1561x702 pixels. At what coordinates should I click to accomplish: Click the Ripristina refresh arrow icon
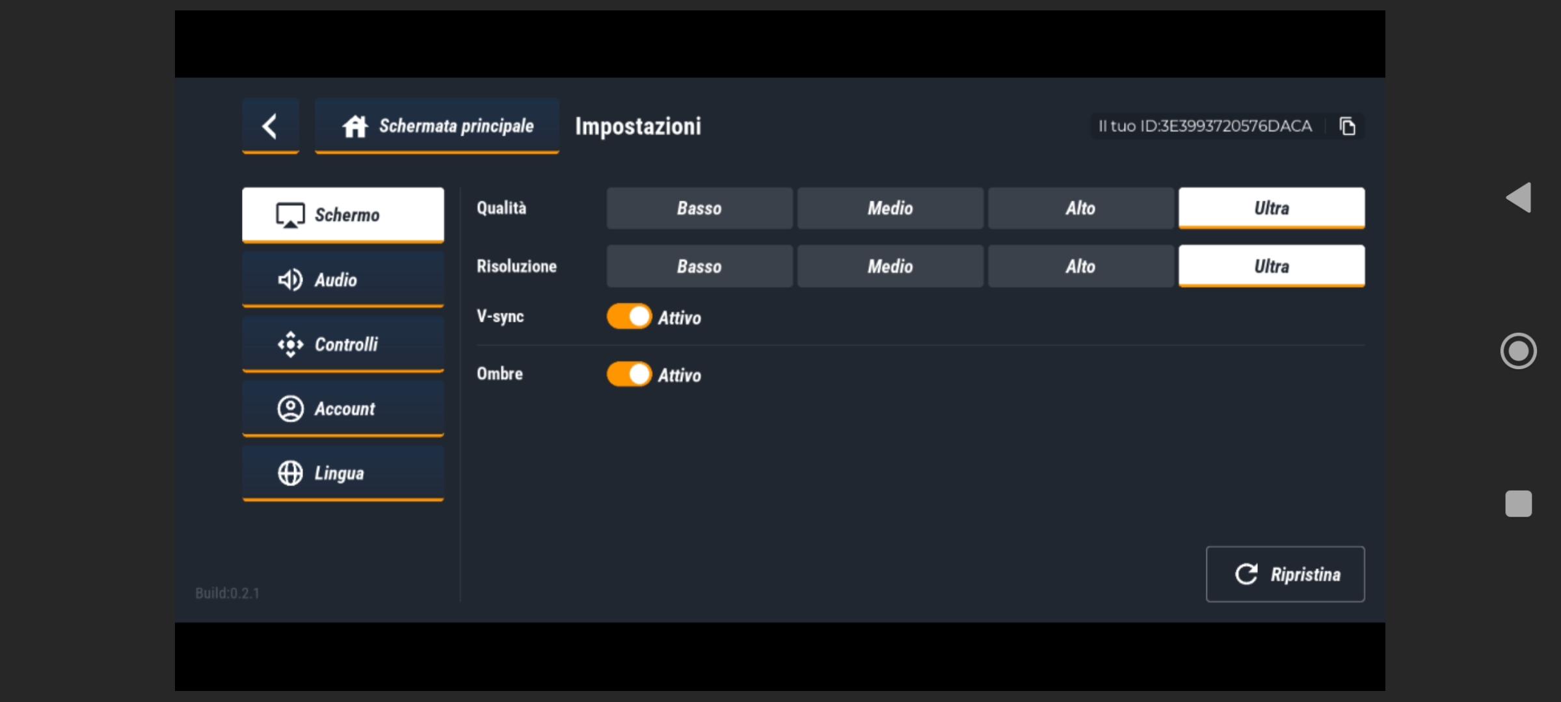click(1246, 574)
